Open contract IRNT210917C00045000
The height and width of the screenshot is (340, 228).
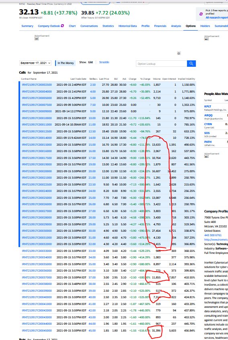37,331
